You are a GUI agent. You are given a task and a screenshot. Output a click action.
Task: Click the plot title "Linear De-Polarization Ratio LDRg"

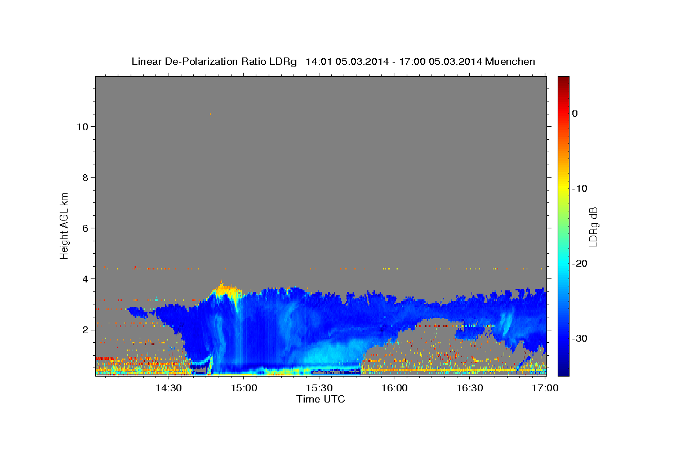pyautogui.click(x=214, y=61)
